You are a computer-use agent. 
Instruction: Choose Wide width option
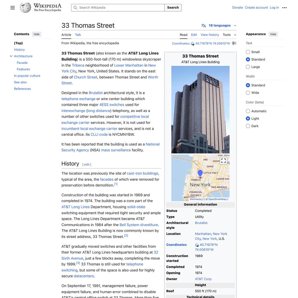pos(248,93)
